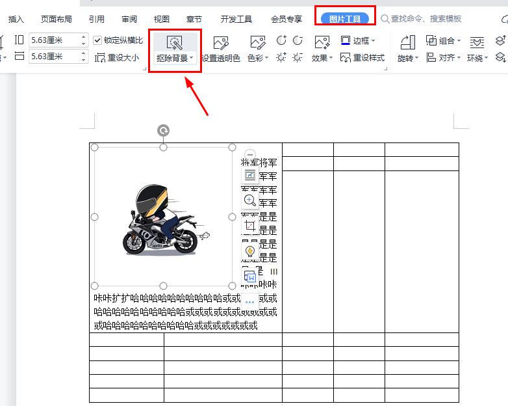Screen dimensions: 508x406
Task: Decrease picture contrast icon
Action: click(x=298, y=40)
